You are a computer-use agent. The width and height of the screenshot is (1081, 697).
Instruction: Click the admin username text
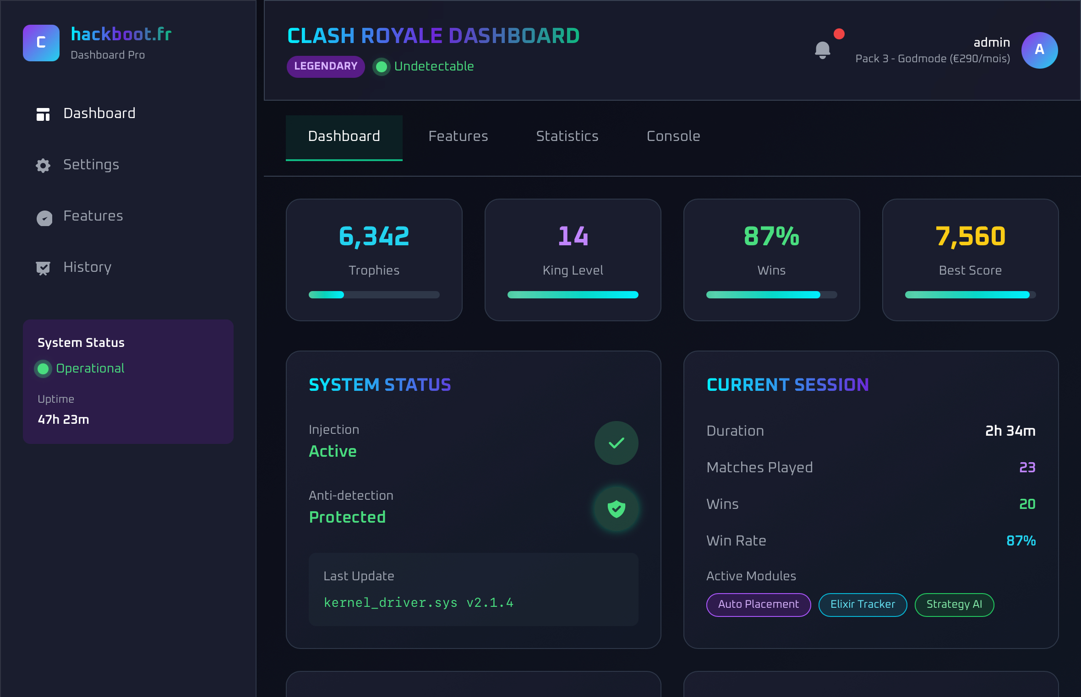click(x=992, y=43)
